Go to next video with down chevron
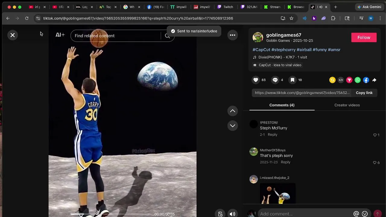 coord(233,126)
